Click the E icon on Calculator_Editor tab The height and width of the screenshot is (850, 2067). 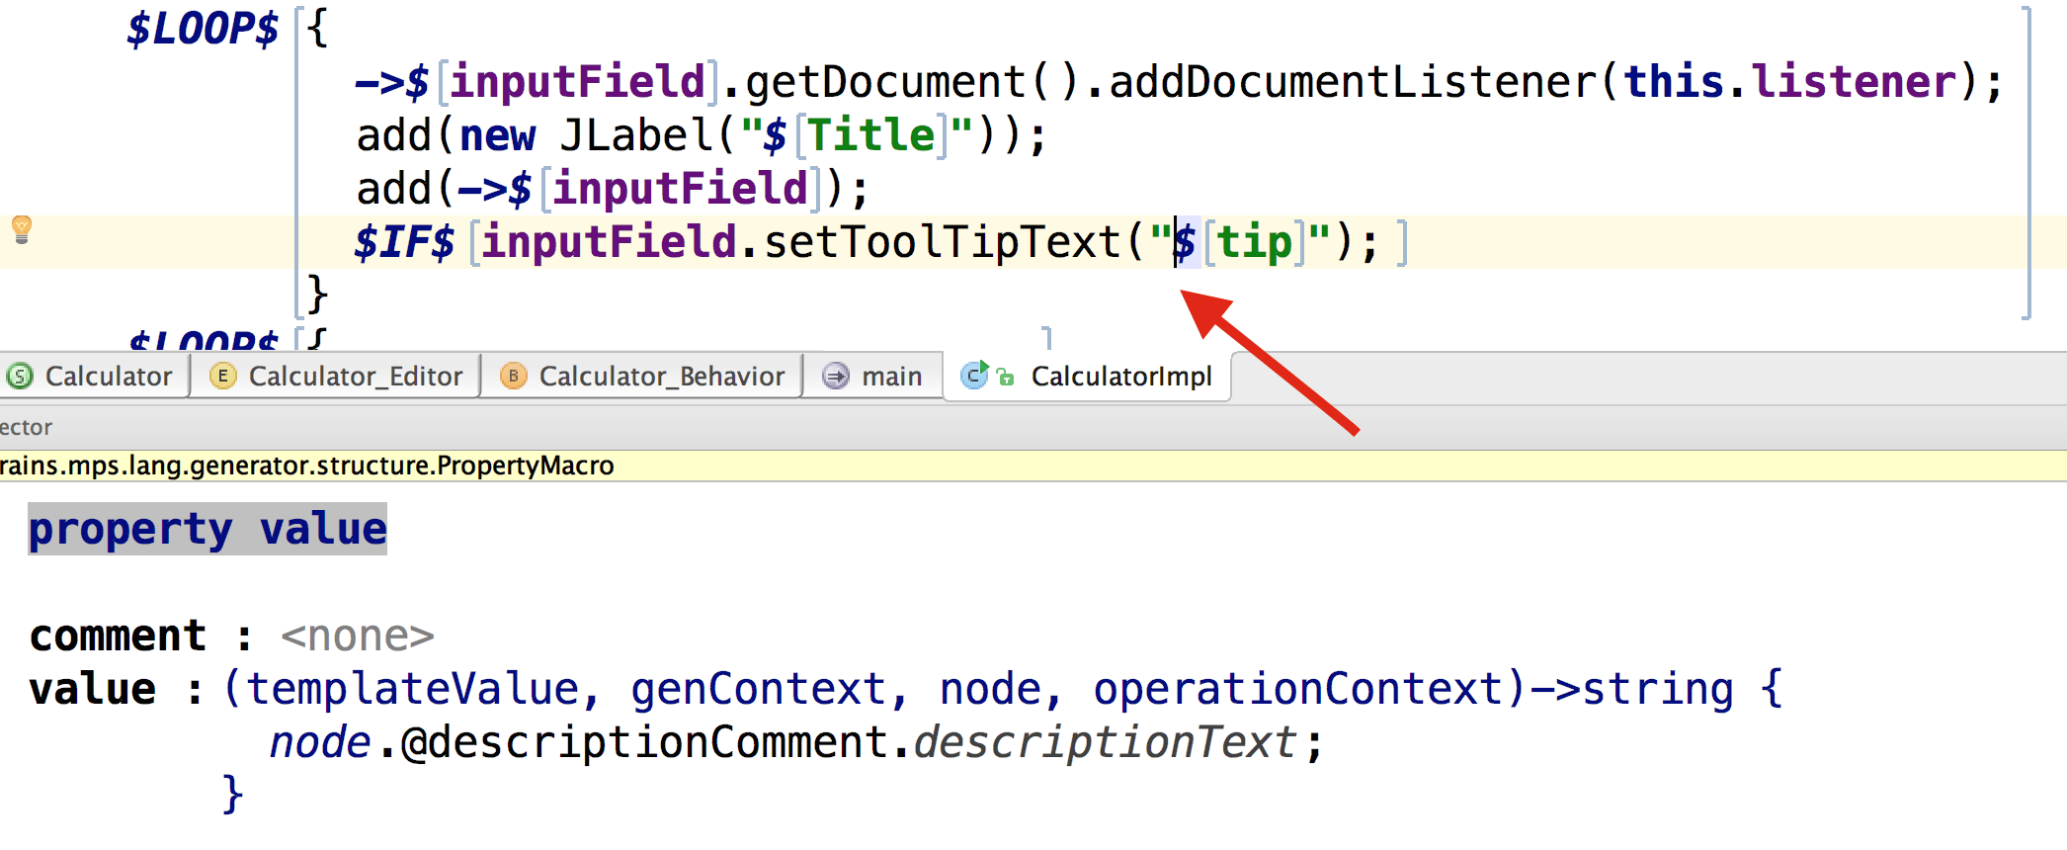(223, 377)
